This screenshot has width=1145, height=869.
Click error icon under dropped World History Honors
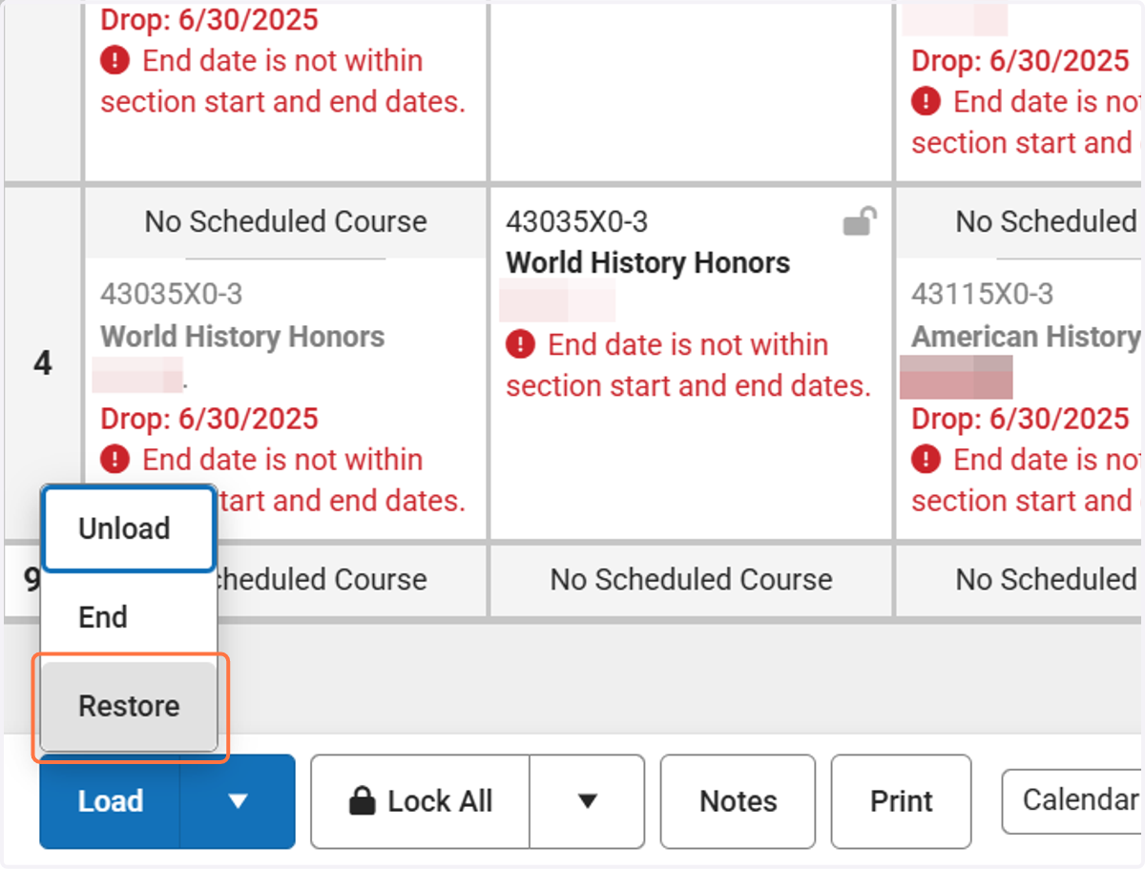click(x=114, y=460)
